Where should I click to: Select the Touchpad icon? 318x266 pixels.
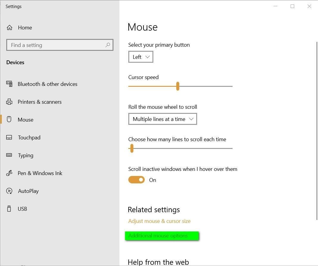pyautogui.click(x=9, y=137)
